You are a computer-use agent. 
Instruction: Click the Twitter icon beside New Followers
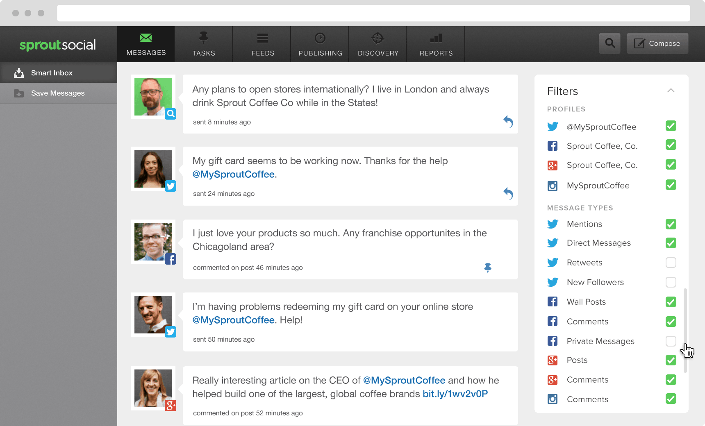[553, 282]
